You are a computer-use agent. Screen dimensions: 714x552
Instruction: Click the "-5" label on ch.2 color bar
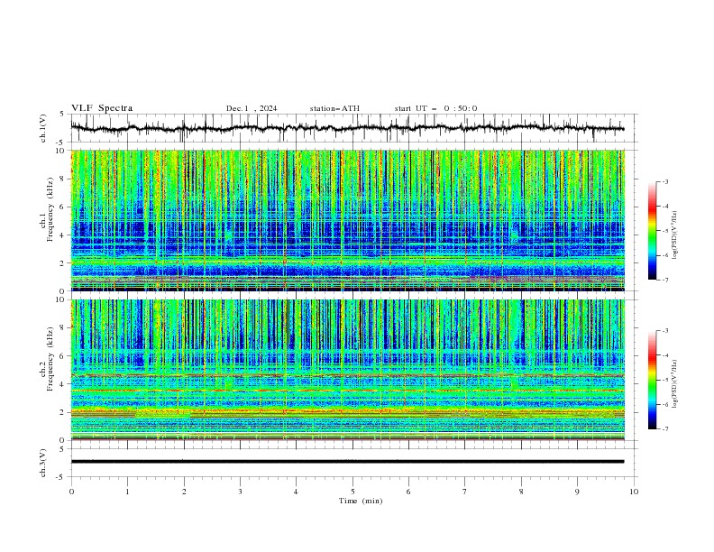[x=665, y=380]
